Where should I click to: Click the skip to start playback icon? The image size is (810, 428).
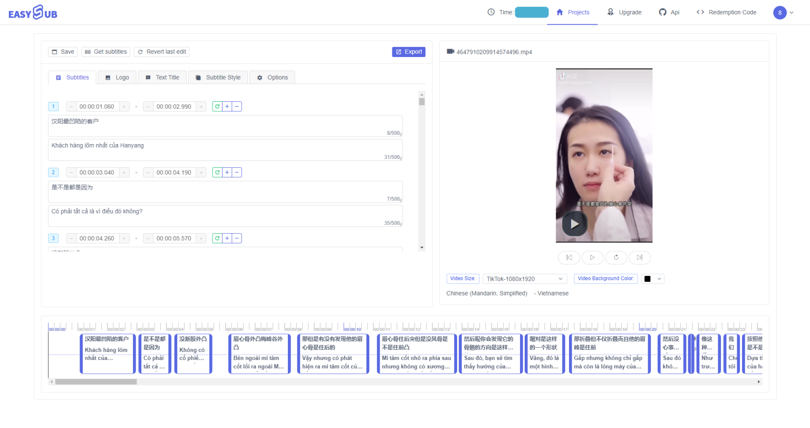click(568, 258)
